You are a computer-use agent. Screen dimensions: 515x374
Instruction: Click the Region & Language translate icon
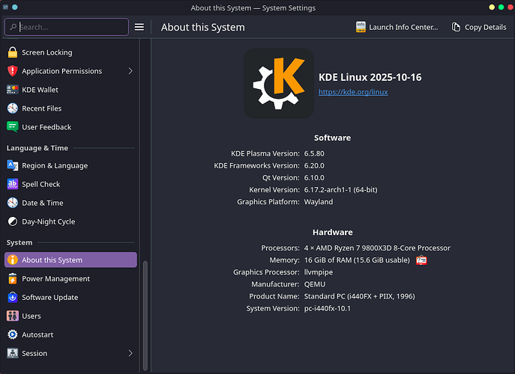click(12, 165)
